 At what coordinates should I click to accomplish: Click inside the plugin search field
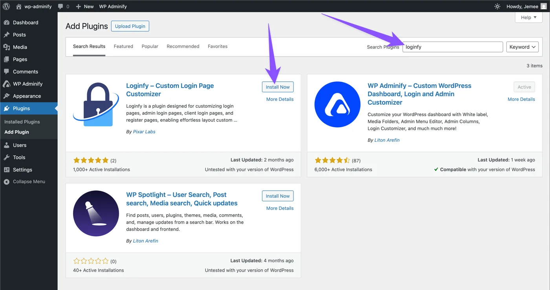(452, 47)
